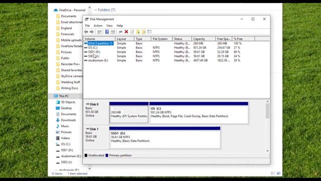Sort by the Layout column header
Image resolution: width=321 pixels, height=181 pixels.
coord(124,39)
